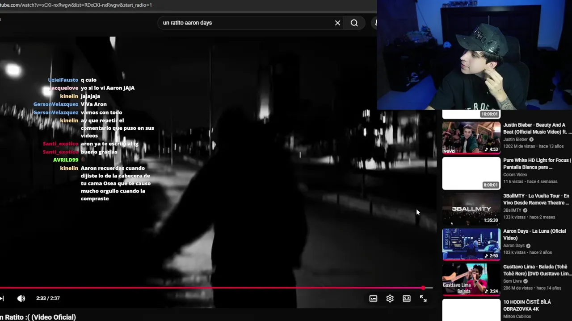The width and height of the screenshot is (572, 321).
Task: Switch to theater mode icon
Action: (x=406, y=299)
